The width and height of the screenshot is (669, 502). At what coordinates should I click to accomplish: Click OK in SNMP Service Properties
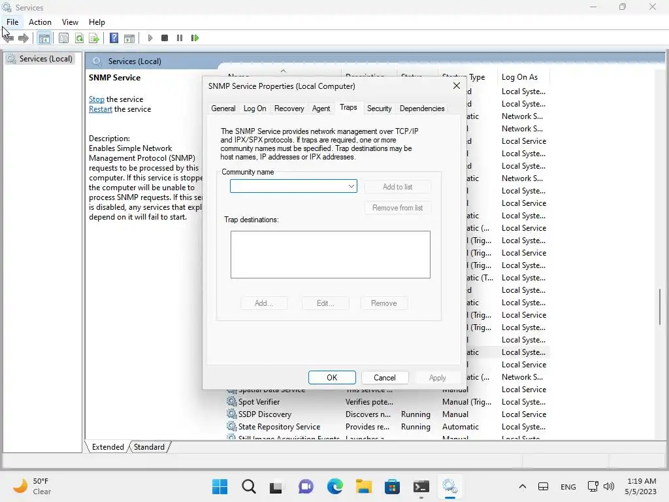click(332, 377)
